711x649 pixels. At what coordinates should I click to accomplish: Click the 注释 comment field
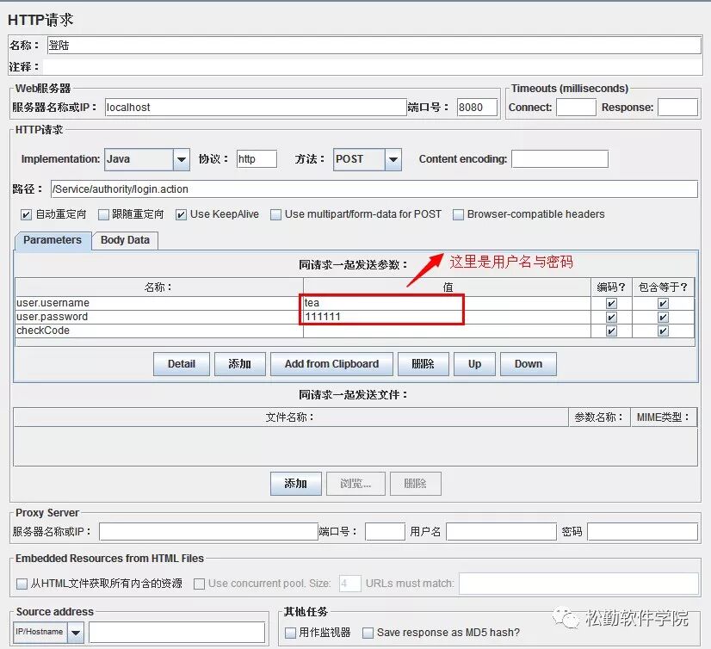[372, 66]
